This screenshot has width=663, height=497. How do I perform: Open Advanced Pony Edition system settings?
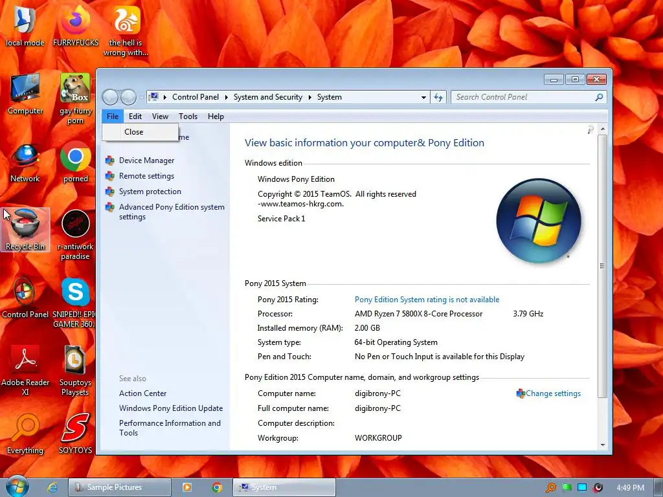pos(172,212)
